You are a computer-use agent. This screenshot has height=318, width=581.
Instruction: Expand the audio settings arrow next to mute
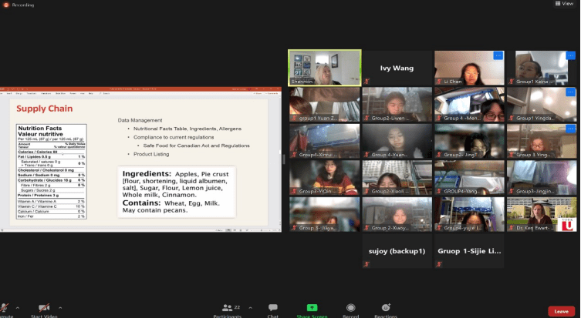click(x=18, y=306)
